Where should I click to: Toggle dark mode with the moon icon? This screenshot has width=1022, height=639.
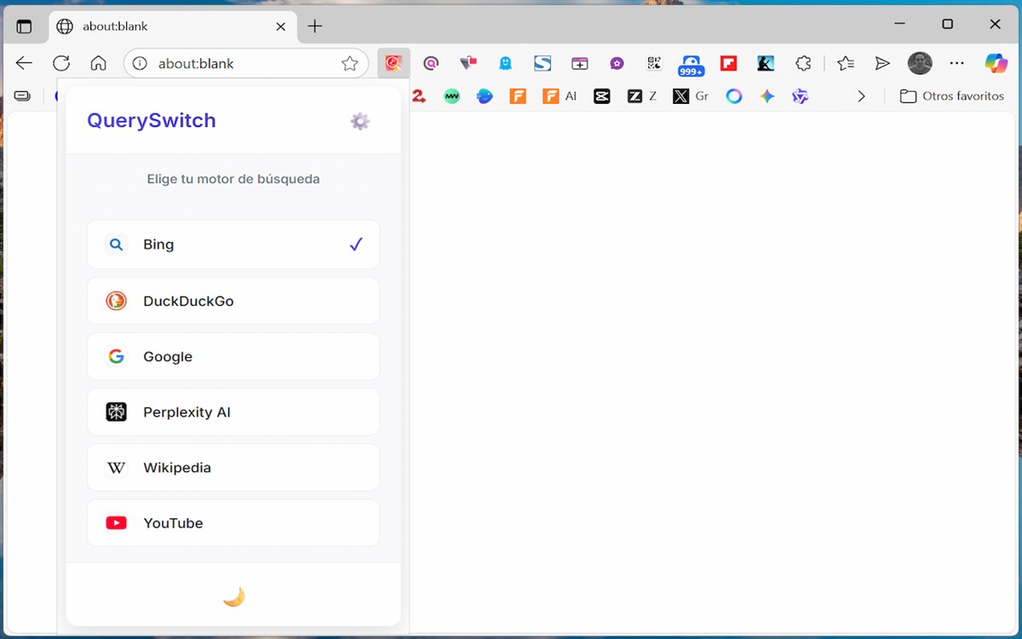(x=233, y=597)
